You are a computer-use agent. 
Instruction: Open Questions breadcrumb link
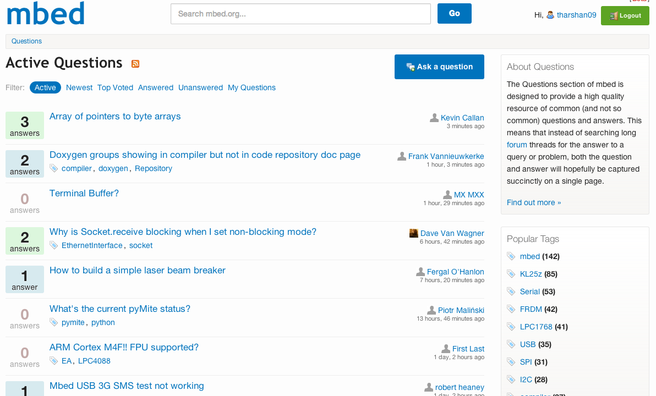coord(26,41)
